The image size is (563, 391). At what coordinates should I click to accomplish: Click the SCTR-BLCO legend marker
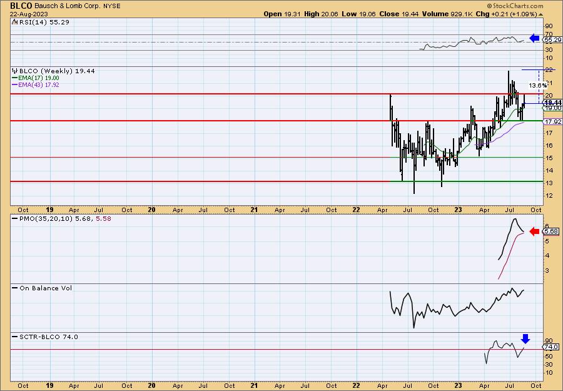[x=15, y=337]
